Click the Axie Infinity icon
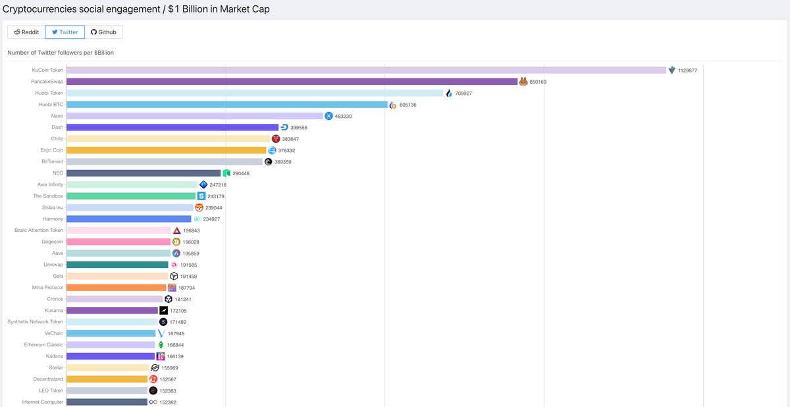 tap(203, 185)
